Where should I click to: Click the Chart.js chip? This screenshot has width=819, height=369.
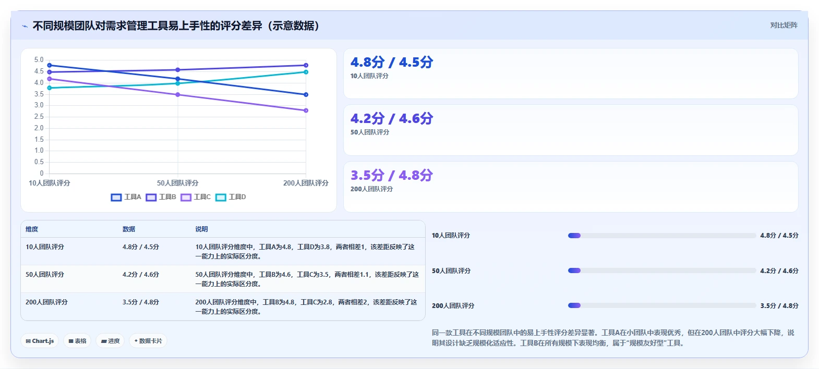[40, 341]
